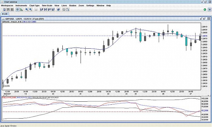Click the date label 19 on the time axis

[25, 94]
